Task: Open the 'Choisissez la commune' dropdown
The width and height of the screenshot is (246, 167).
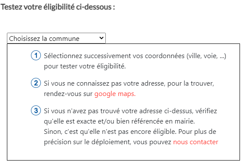Action: 56,38
